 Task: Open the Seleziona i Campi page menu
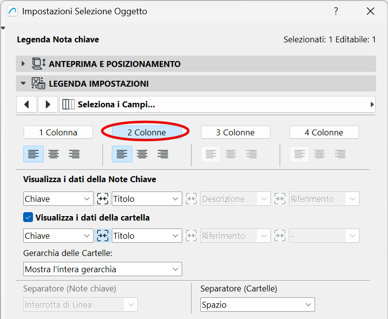tap(217, 104)
